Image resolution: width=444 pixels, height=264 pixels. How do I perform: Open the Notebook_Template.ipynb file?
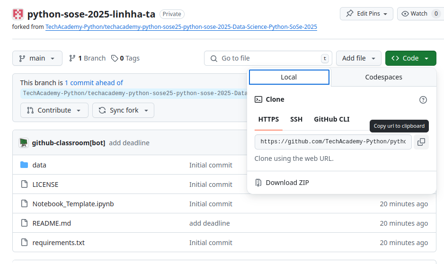73,204
